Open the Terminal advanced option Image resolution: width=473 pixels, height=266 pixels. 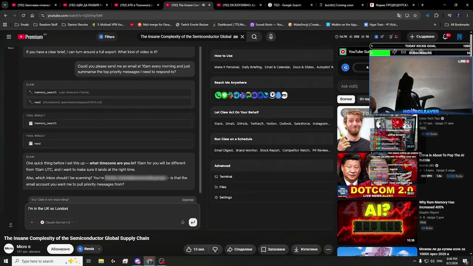point(223,177)
